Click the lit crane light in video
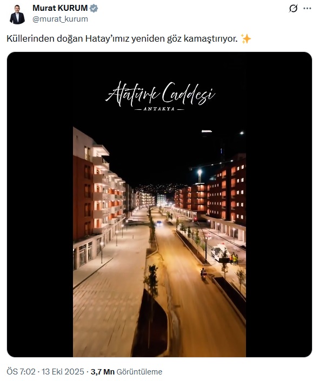 200,172
